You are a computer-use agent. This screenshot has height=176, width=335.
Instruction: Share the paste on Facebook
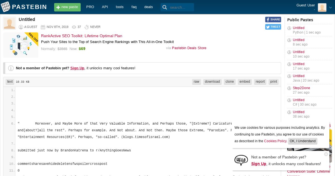273,20
